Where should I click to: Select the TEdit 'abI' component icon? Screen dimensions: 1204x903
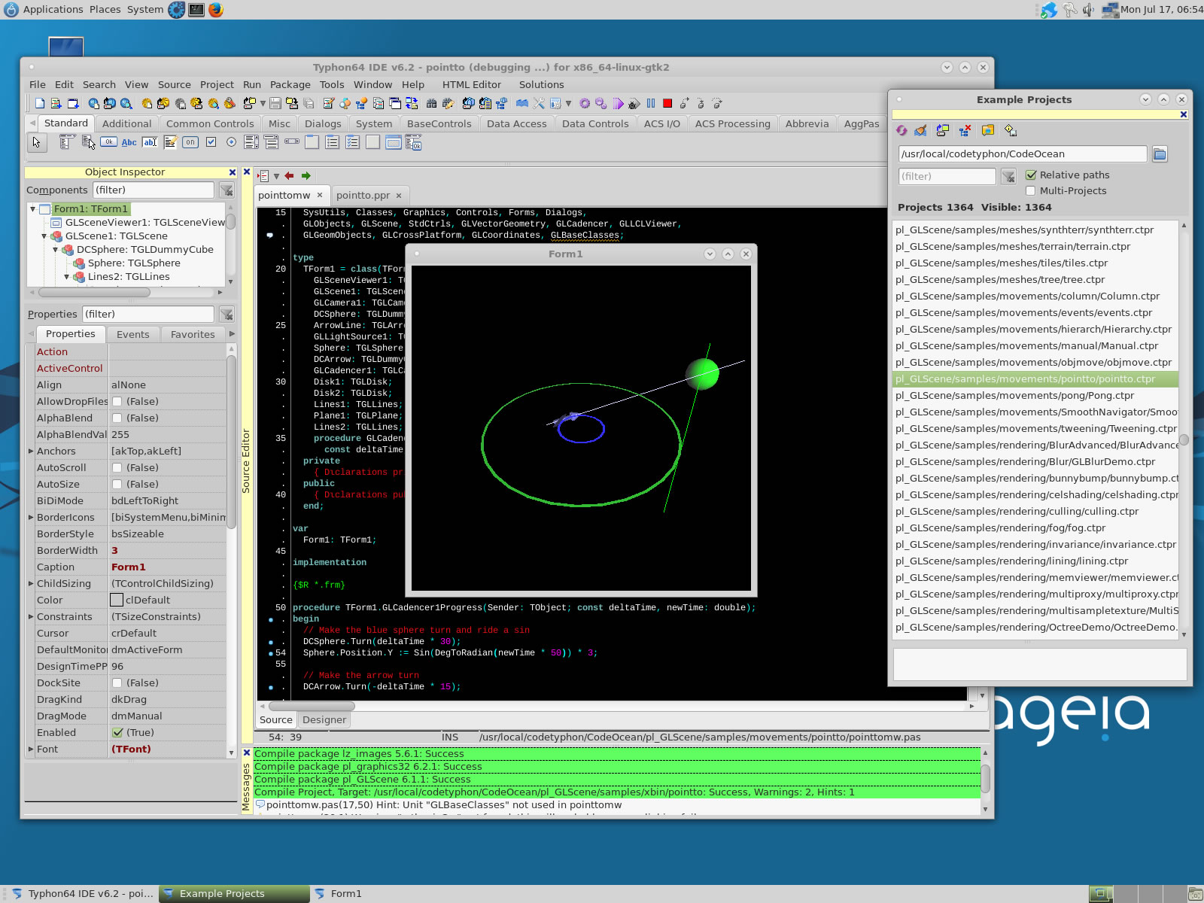pos(150,142)
